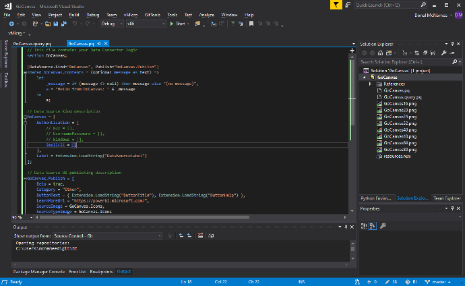
Task: Open the x86 platform dropdown
Action: click(x=146, y=24)
